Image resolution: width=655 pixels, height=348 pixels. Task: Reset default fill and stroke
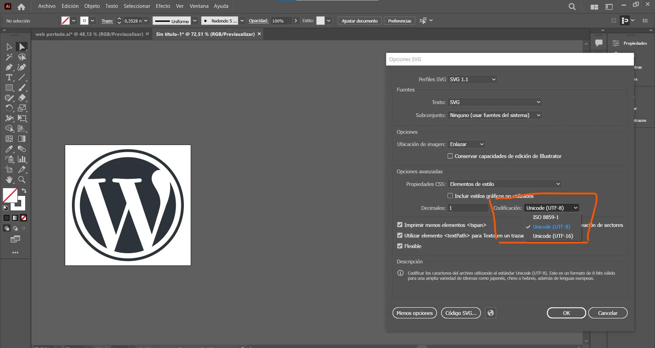5,208
